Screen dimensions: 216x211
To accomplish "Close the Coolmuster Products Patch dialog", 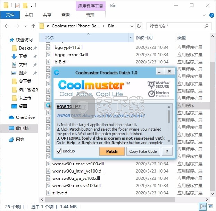I will coord(169,71).
